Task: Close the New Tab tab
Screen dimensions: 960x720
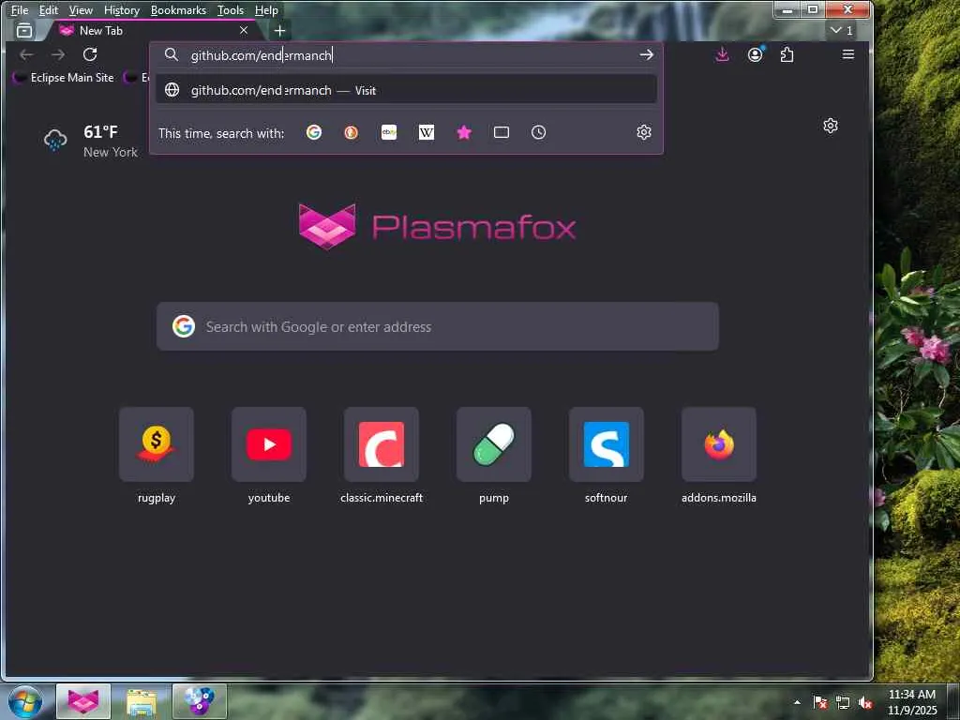Action: [244, 30]
